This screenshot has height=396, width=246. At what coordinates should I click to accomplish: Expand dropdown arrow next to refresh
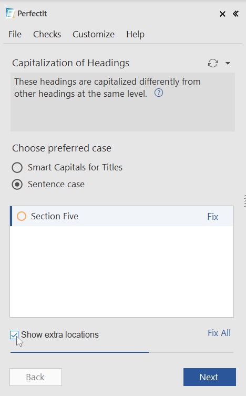coord(228,63)
